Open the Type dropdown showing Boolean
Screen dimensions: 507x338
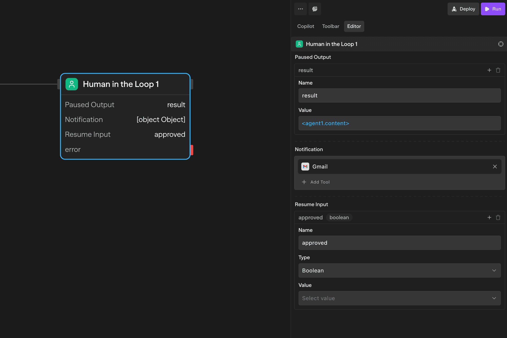pos(399,270)
